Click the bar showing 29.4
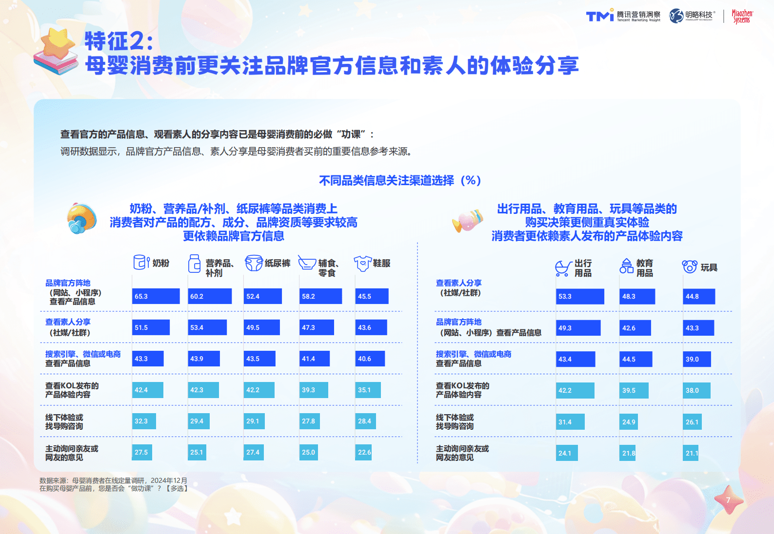The image size is (774, 534). [x=198, y=421]
